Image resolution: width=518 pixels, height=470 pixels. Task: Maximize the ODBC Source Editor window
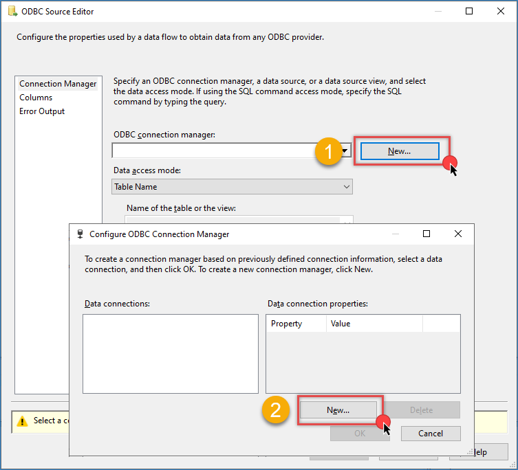(469, 12)
